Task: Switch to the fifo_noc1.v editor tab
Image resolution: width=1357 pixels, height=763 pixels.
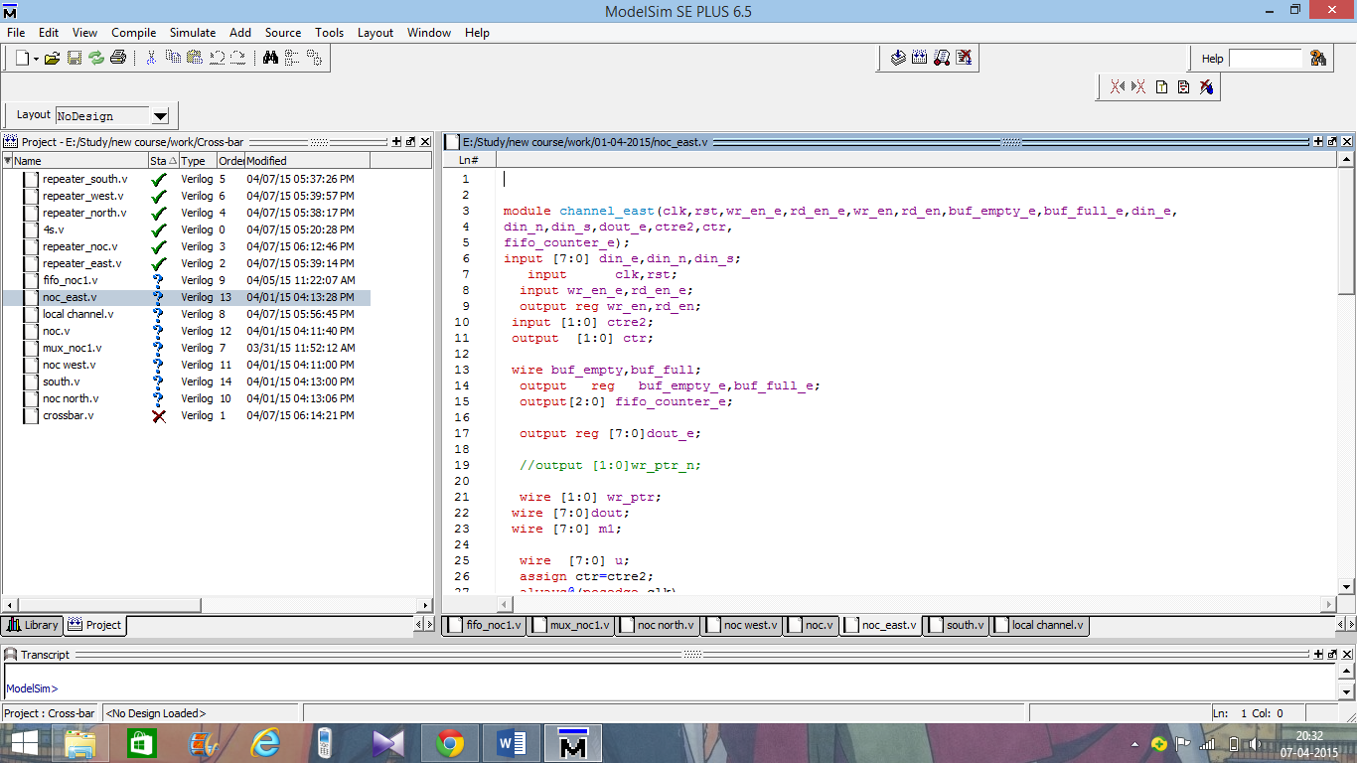Action: [x=485, y=625]
